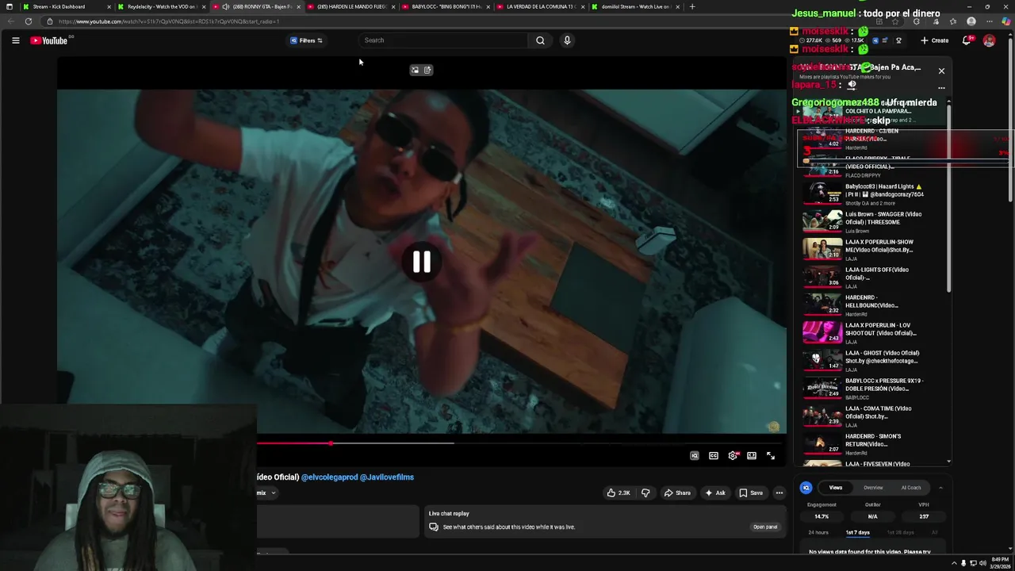This screenshot has height=571, width=1015.
Task: Select the 1st 28 days range tab
Action: pyautogui.click(x=900, y=532)
